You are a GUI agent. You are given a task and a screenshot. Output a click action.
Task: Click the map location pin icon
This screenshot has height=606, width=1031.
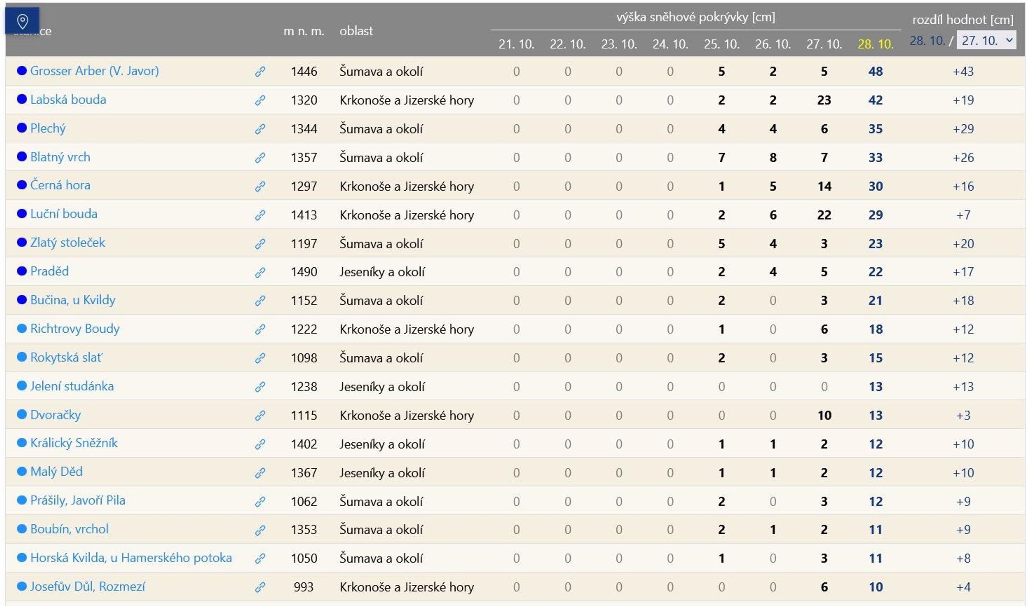pos(22,21)
